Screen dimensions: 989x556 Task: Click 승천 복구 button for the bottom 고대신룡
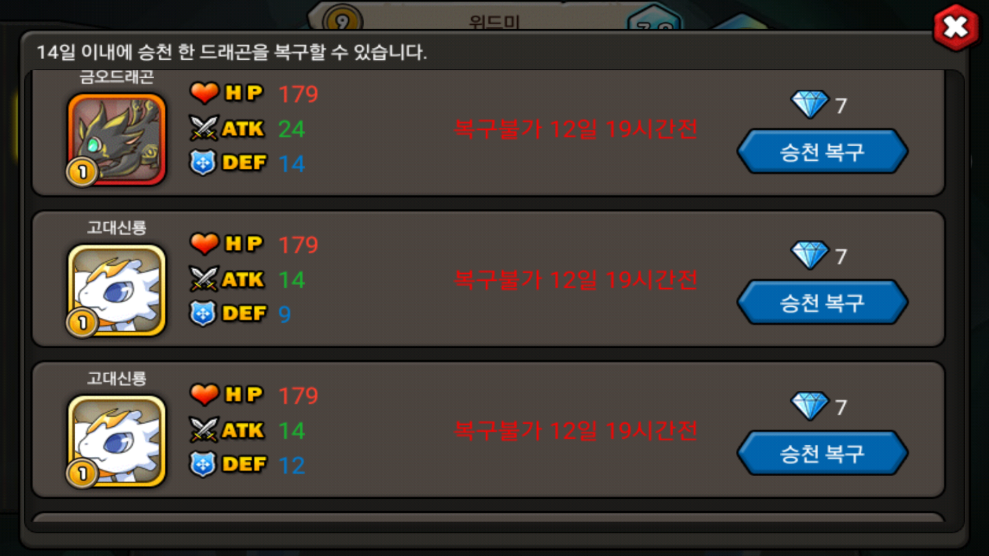click(x=823, y=453)
